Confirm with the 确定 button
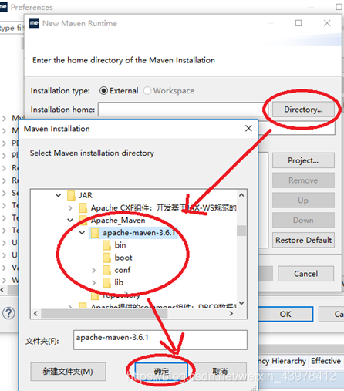This screenshot has height=391, width=344. click(x=161, y=372)
